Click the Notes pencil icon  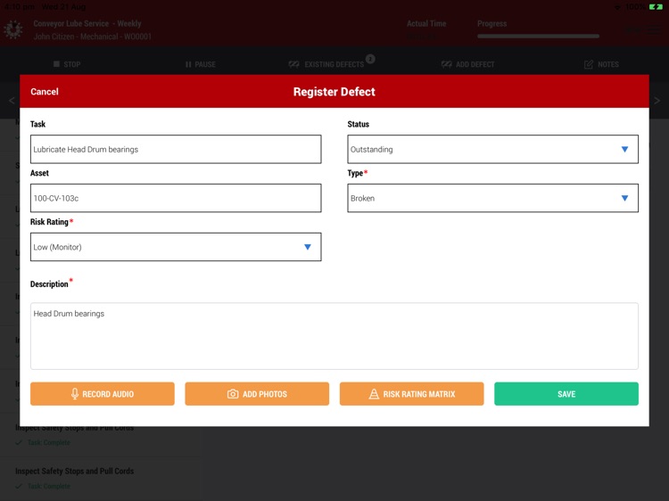coord(589,64)
